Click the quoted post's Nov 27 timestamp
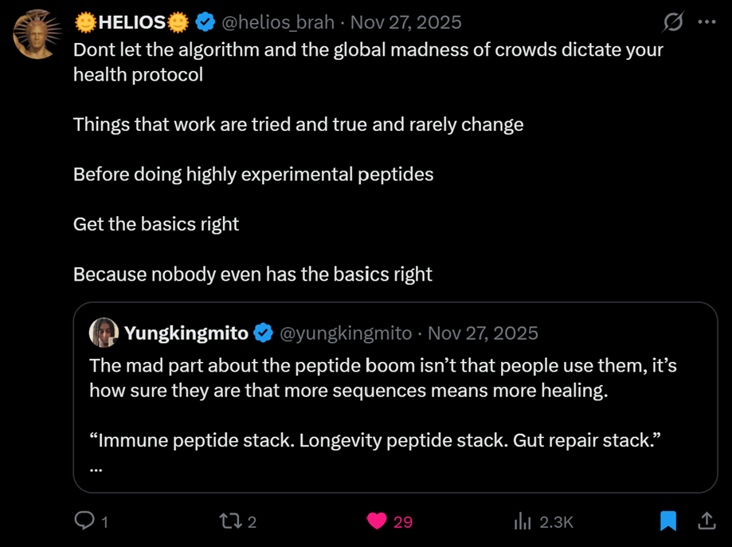Screen dimensions: 732x547 click(483, 333)
